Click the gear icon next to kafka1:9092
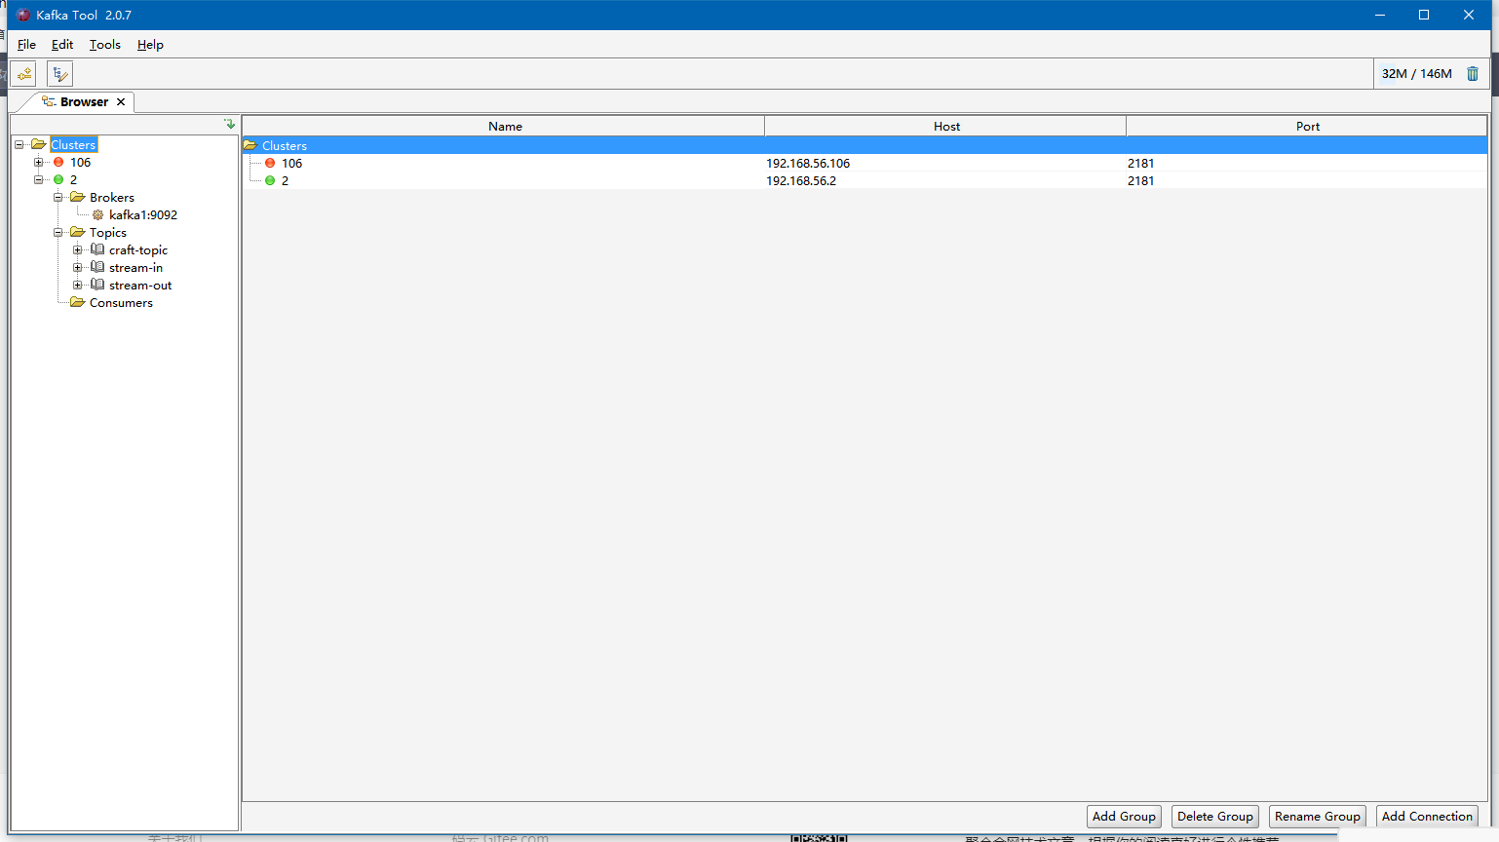Screen dimensions: 1499x842 (97, 215)
